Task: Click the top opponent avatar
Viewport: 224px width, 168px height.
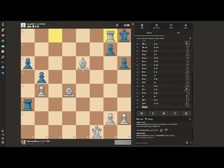Action: pos(23,25)
